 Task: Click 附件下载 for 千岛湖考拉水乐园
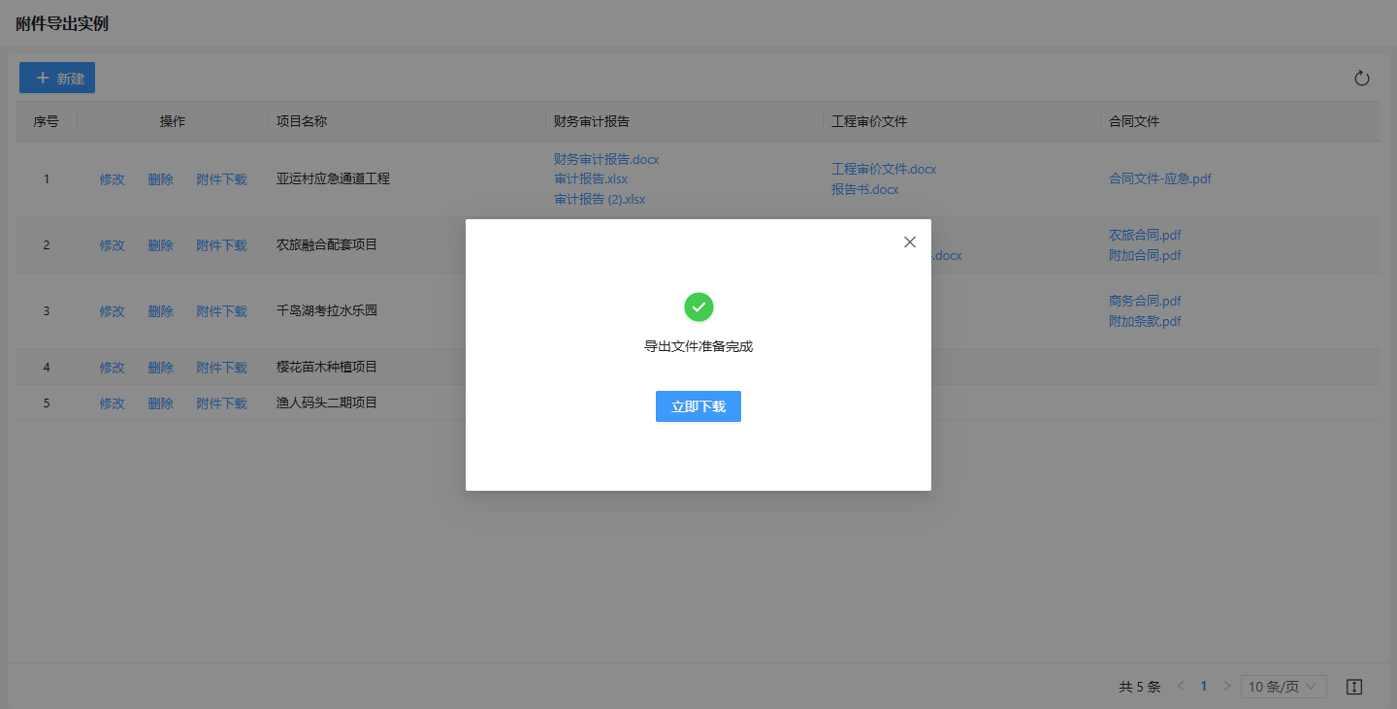point(221,311)
